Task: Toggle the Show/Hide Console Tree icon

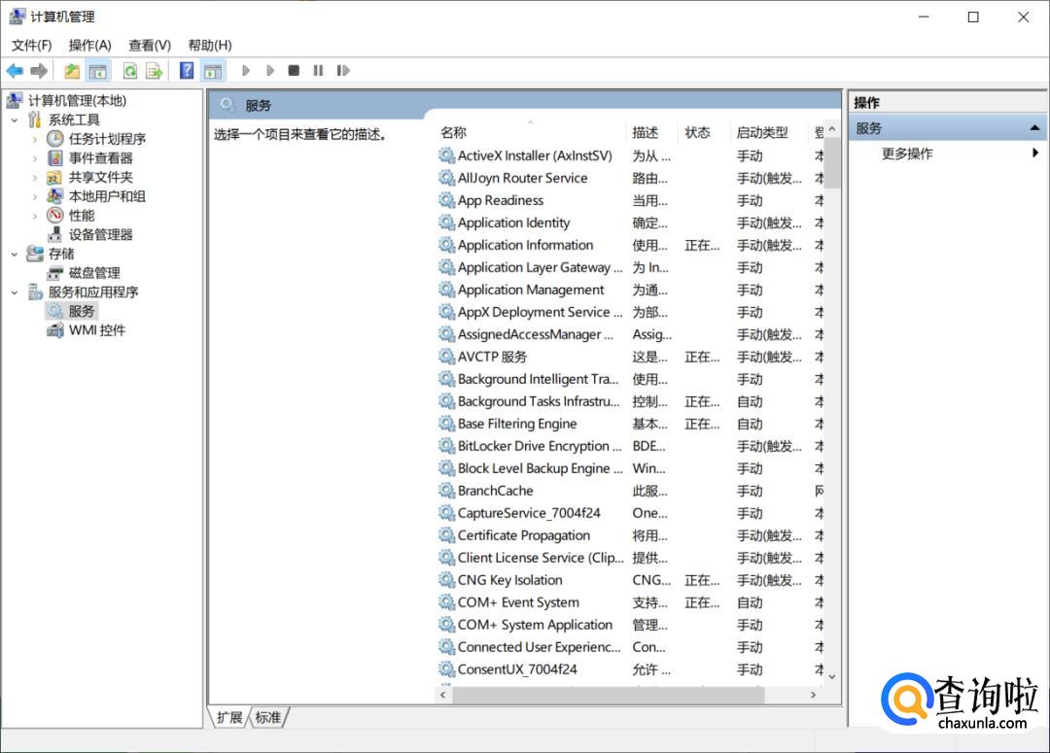Action: click(x=98, y=70)
